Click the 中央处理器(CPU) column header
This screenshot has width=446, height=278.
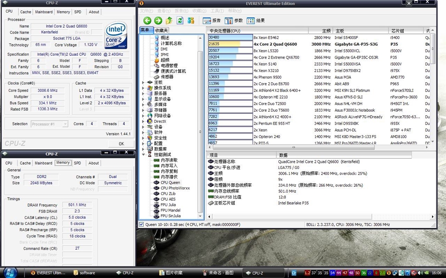click(258, 31)
